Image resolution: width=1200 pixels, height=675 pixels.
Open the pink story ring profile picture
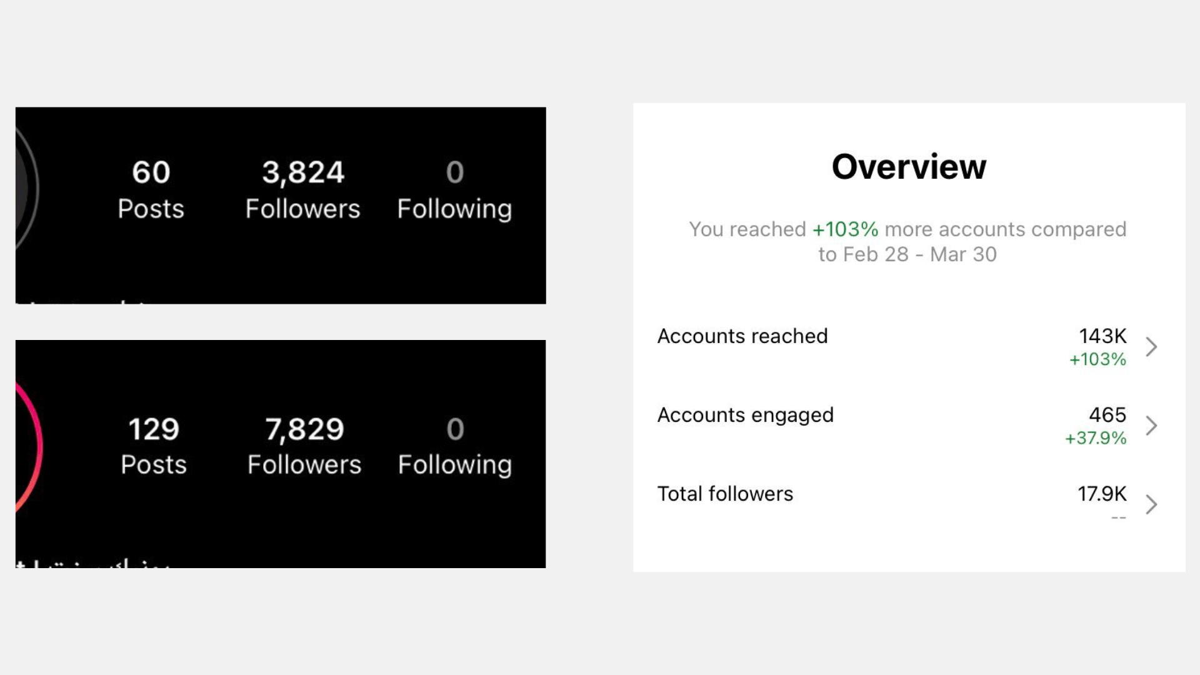click(x=29, y=447)
